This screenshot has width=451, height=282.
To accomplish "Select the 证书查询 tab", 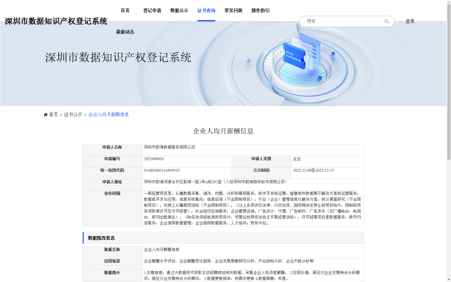I will point(206,10).
